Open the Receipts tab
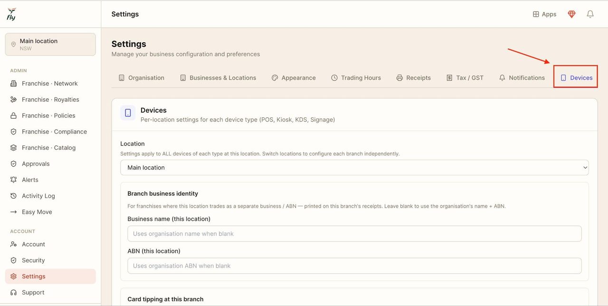This screenshot has height=306, width=608. click(414, 78)
